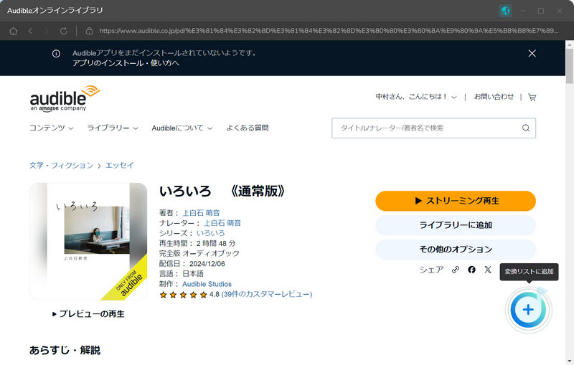Click the globe icon in the title bar
The height and width of the screenshot is (365, 574).
pyautogui.click(x=505, y=11)
